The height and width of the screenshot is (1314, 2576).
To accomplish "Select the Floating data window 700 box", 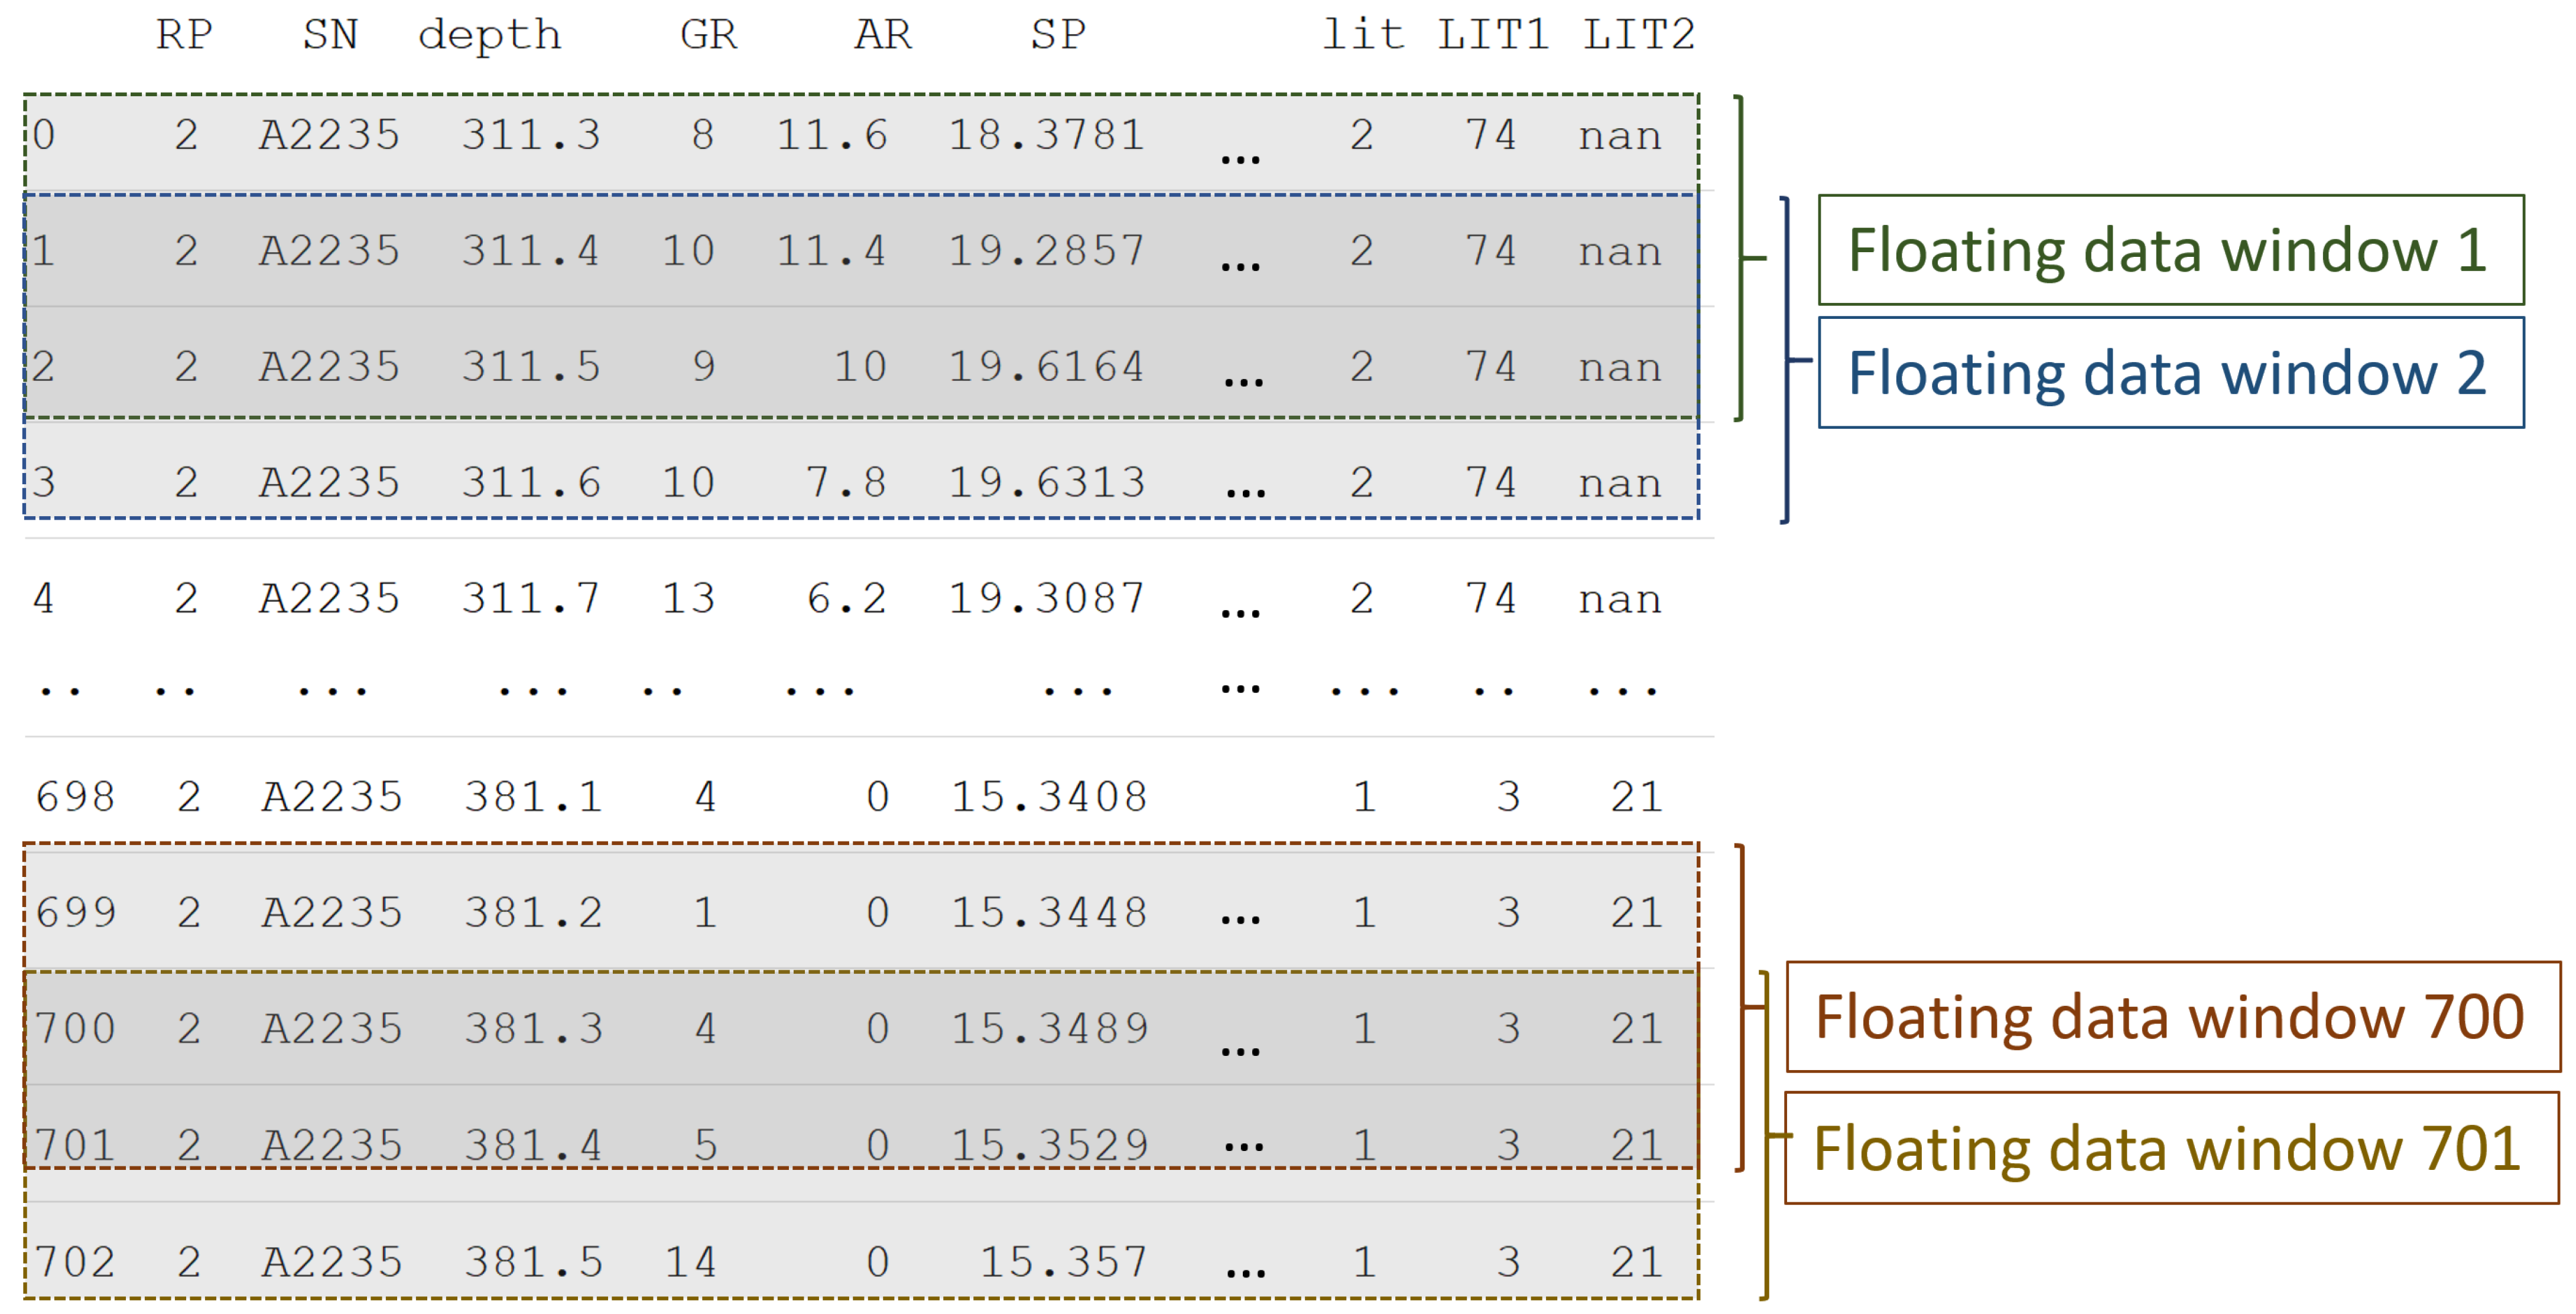I will [2172, 1017].
